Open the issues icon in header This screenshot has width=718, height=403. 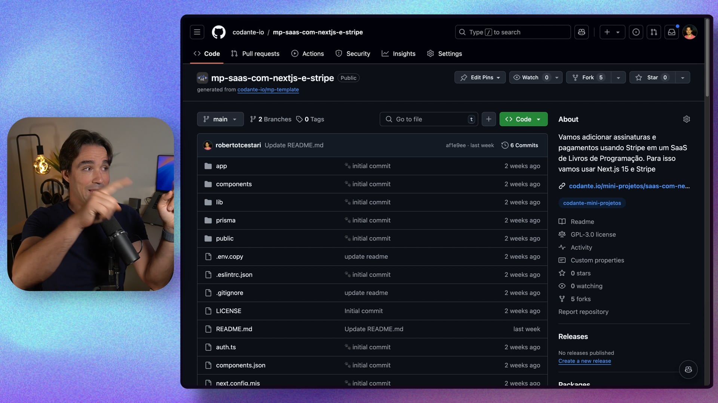636,32
